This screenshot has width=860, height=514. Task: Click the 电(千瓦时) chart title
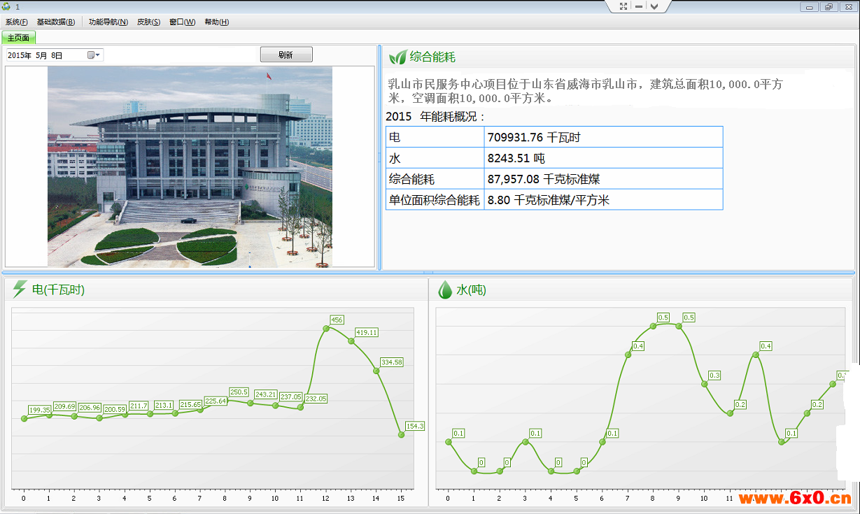pyautogui.click(x=59, y=290)
